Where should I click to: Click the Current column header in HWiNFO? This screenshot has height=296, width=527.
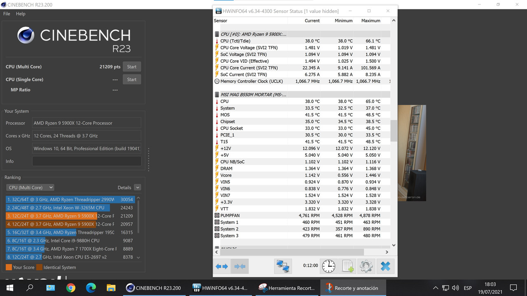(312, 21)
